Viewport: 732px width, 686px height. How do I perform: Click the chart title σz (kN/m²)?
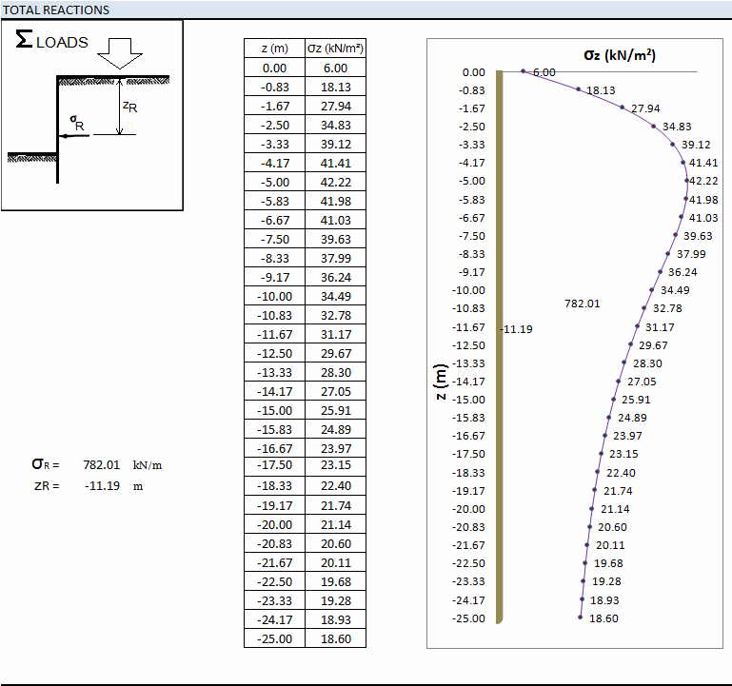[x=620, y=55]
